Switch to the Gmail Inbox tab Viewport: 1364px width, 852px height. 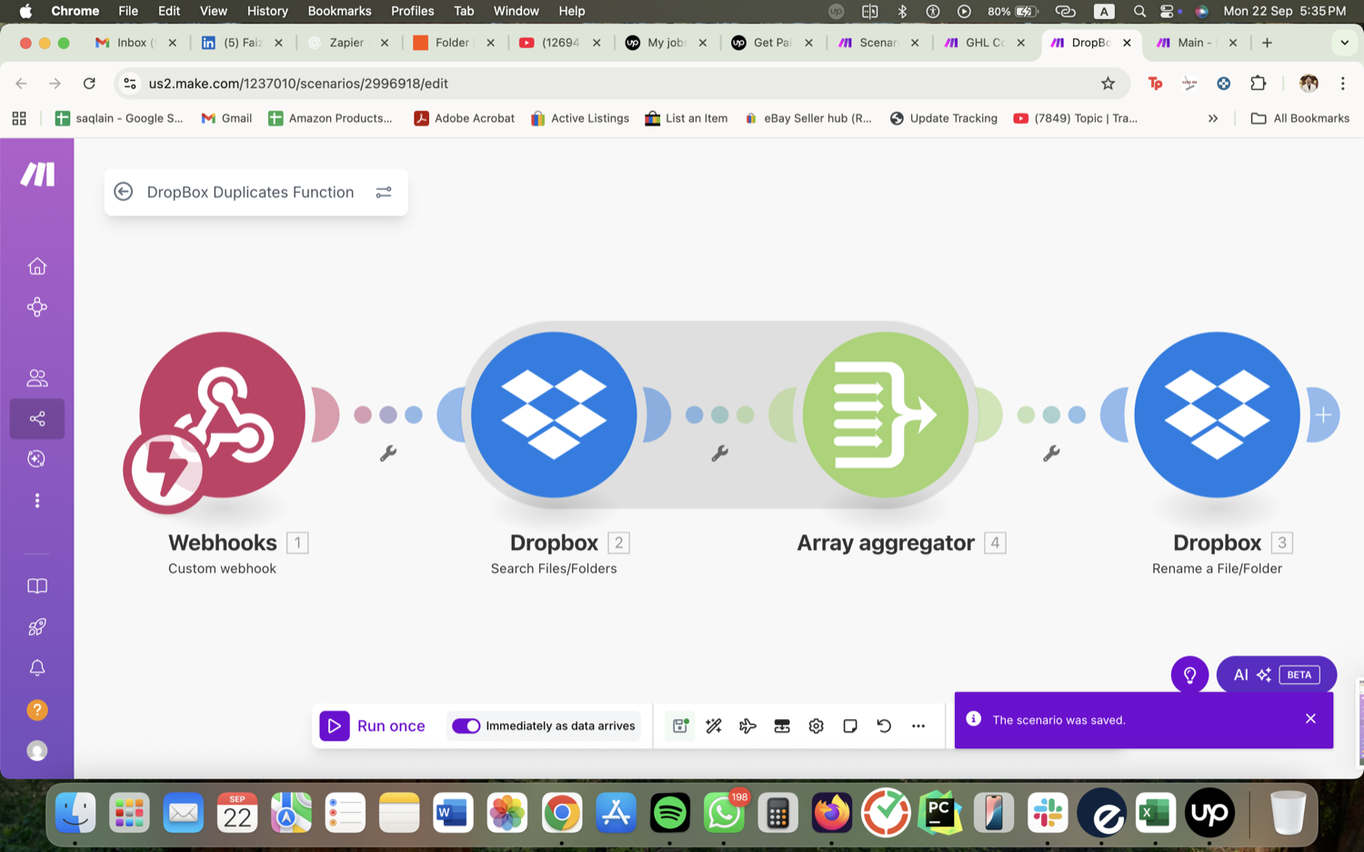pyautogui.click(x=136, y=43)
